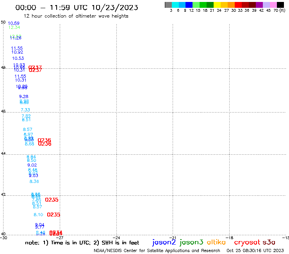Click the wave height value 7.33
Screen dimensions: 289x254
click(x=25, y=110)
